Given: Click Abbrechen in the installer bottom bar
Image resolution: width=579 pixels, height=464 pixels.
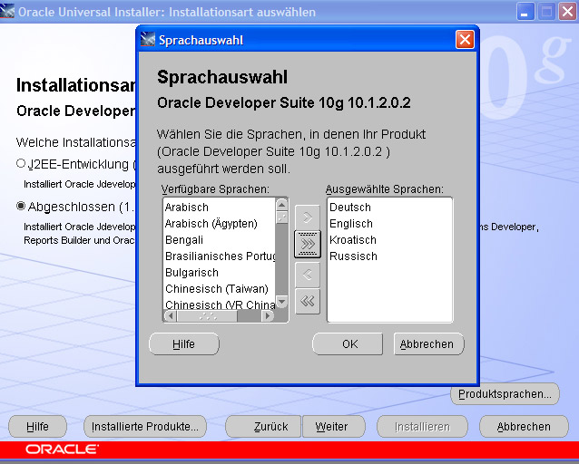Looking at the screenshot, I should [524, 426].
